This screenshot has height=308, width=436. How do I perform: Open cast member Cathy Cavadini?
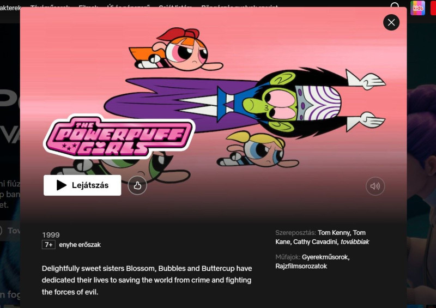pos(316,242)
